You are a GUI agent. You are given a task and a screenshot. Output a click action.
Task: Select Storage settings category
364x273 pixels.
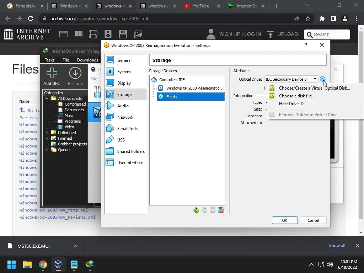click(x=125, y=95)
